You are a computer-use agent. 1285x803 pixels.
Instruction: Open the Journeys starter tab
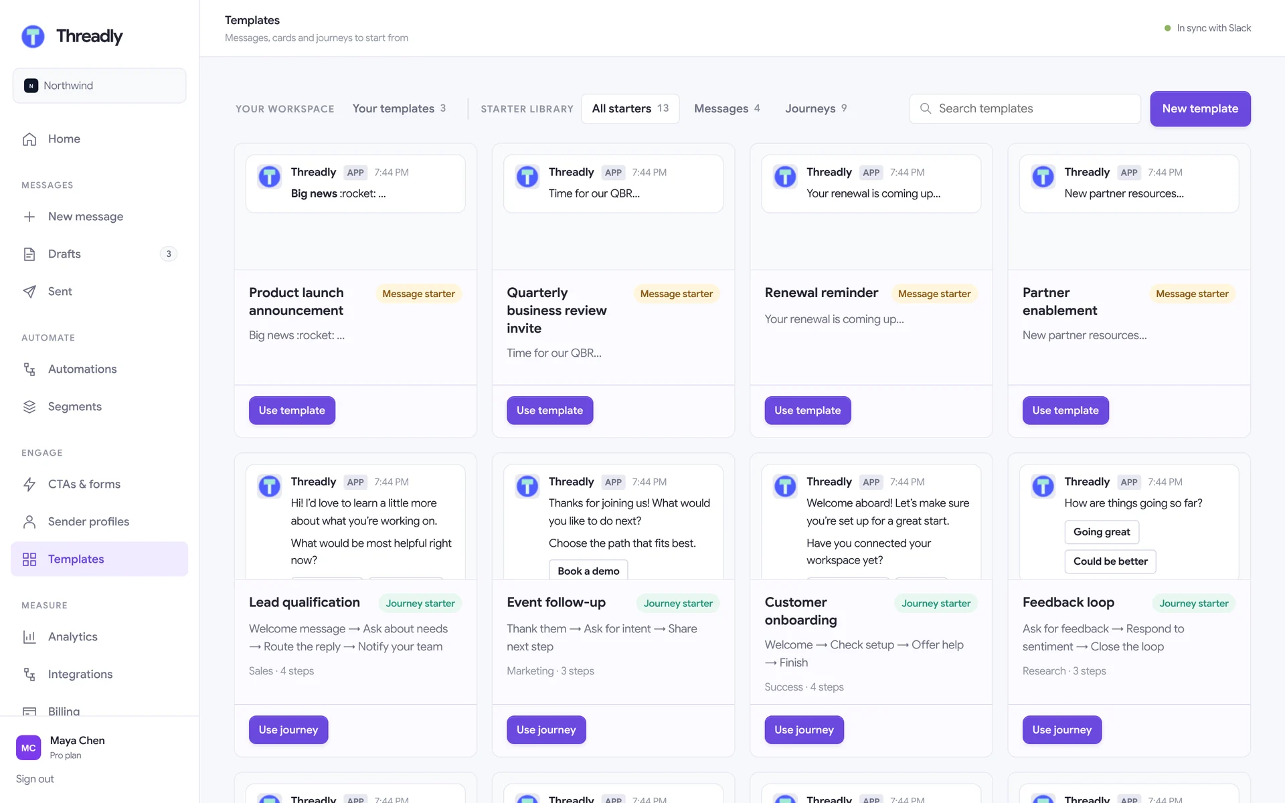[x=816, y=108]
